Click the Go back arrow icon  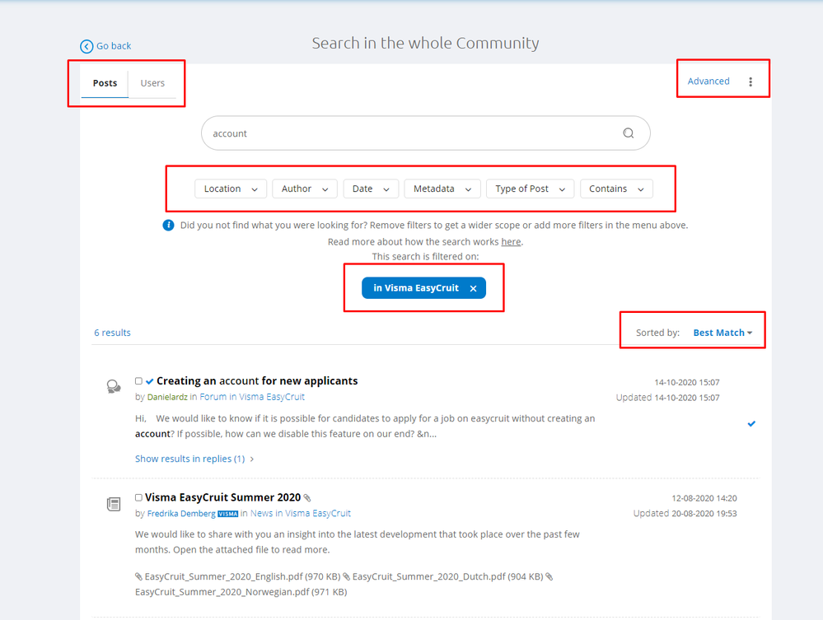[87, 47]
